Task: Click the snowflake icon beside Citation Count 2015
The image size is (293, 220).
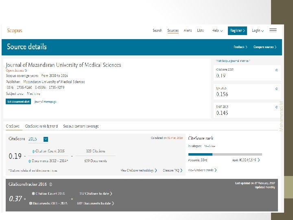Action: click(x=33, y=151)
